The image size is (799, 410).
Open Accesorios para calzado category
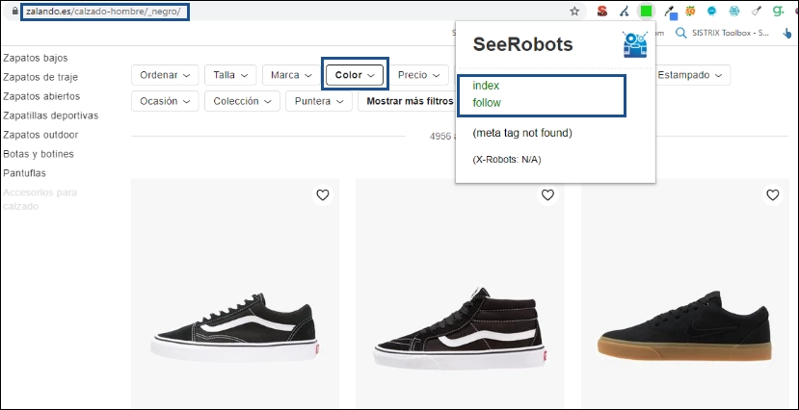point(40,199)
